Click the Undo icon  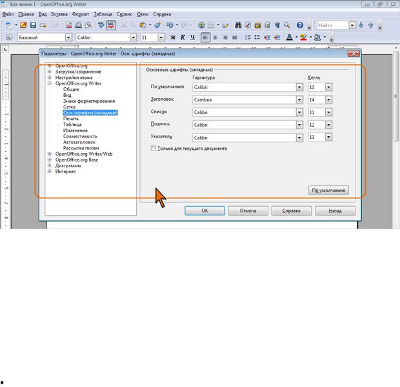[x=170, y=25]
